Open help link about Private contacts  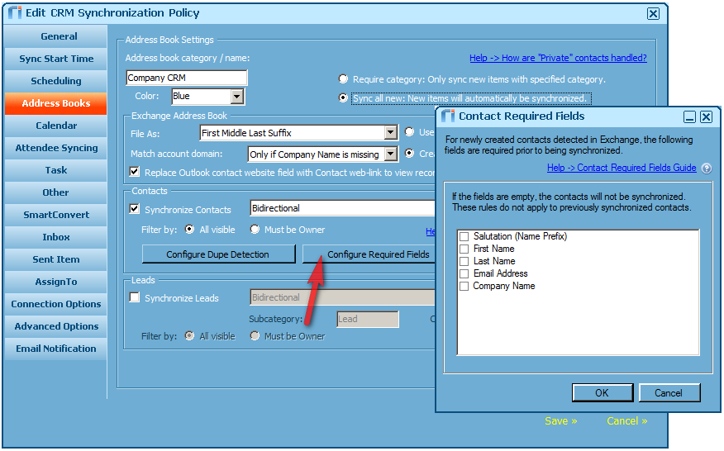click(558, 58)
